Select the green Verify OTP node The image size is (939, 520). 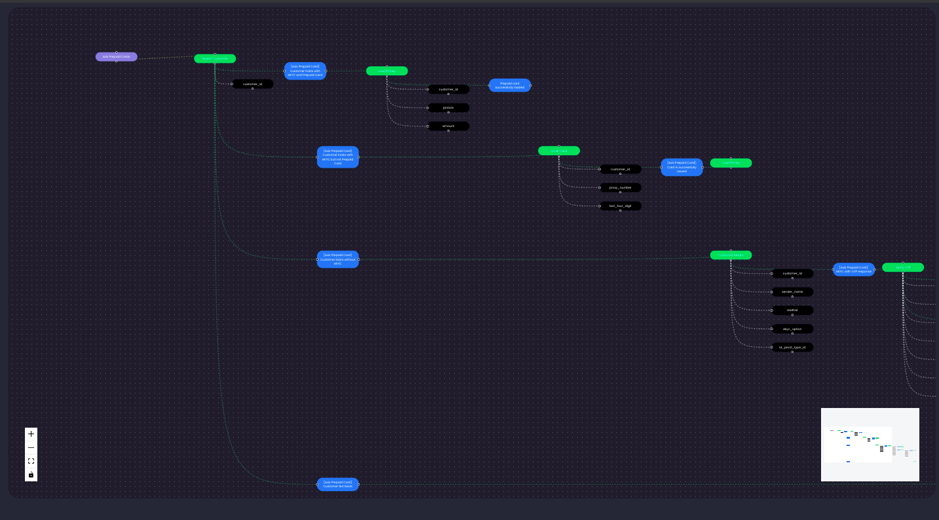point(903,267)
